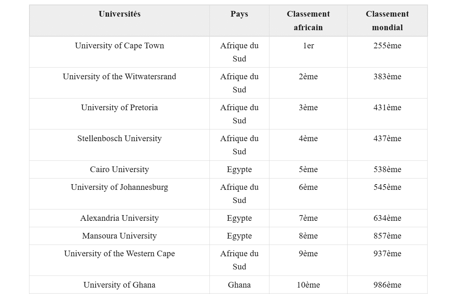The image size is (457, 294).
Task: Click the University of Pretoria entry
Action: 120,108
